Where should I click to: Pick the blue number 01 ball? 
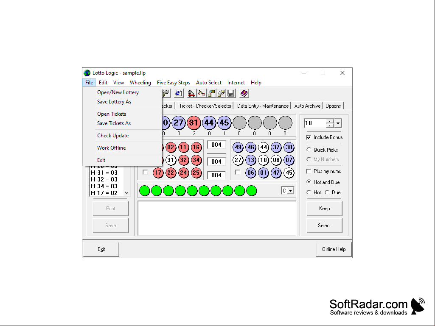click(264, 173)
